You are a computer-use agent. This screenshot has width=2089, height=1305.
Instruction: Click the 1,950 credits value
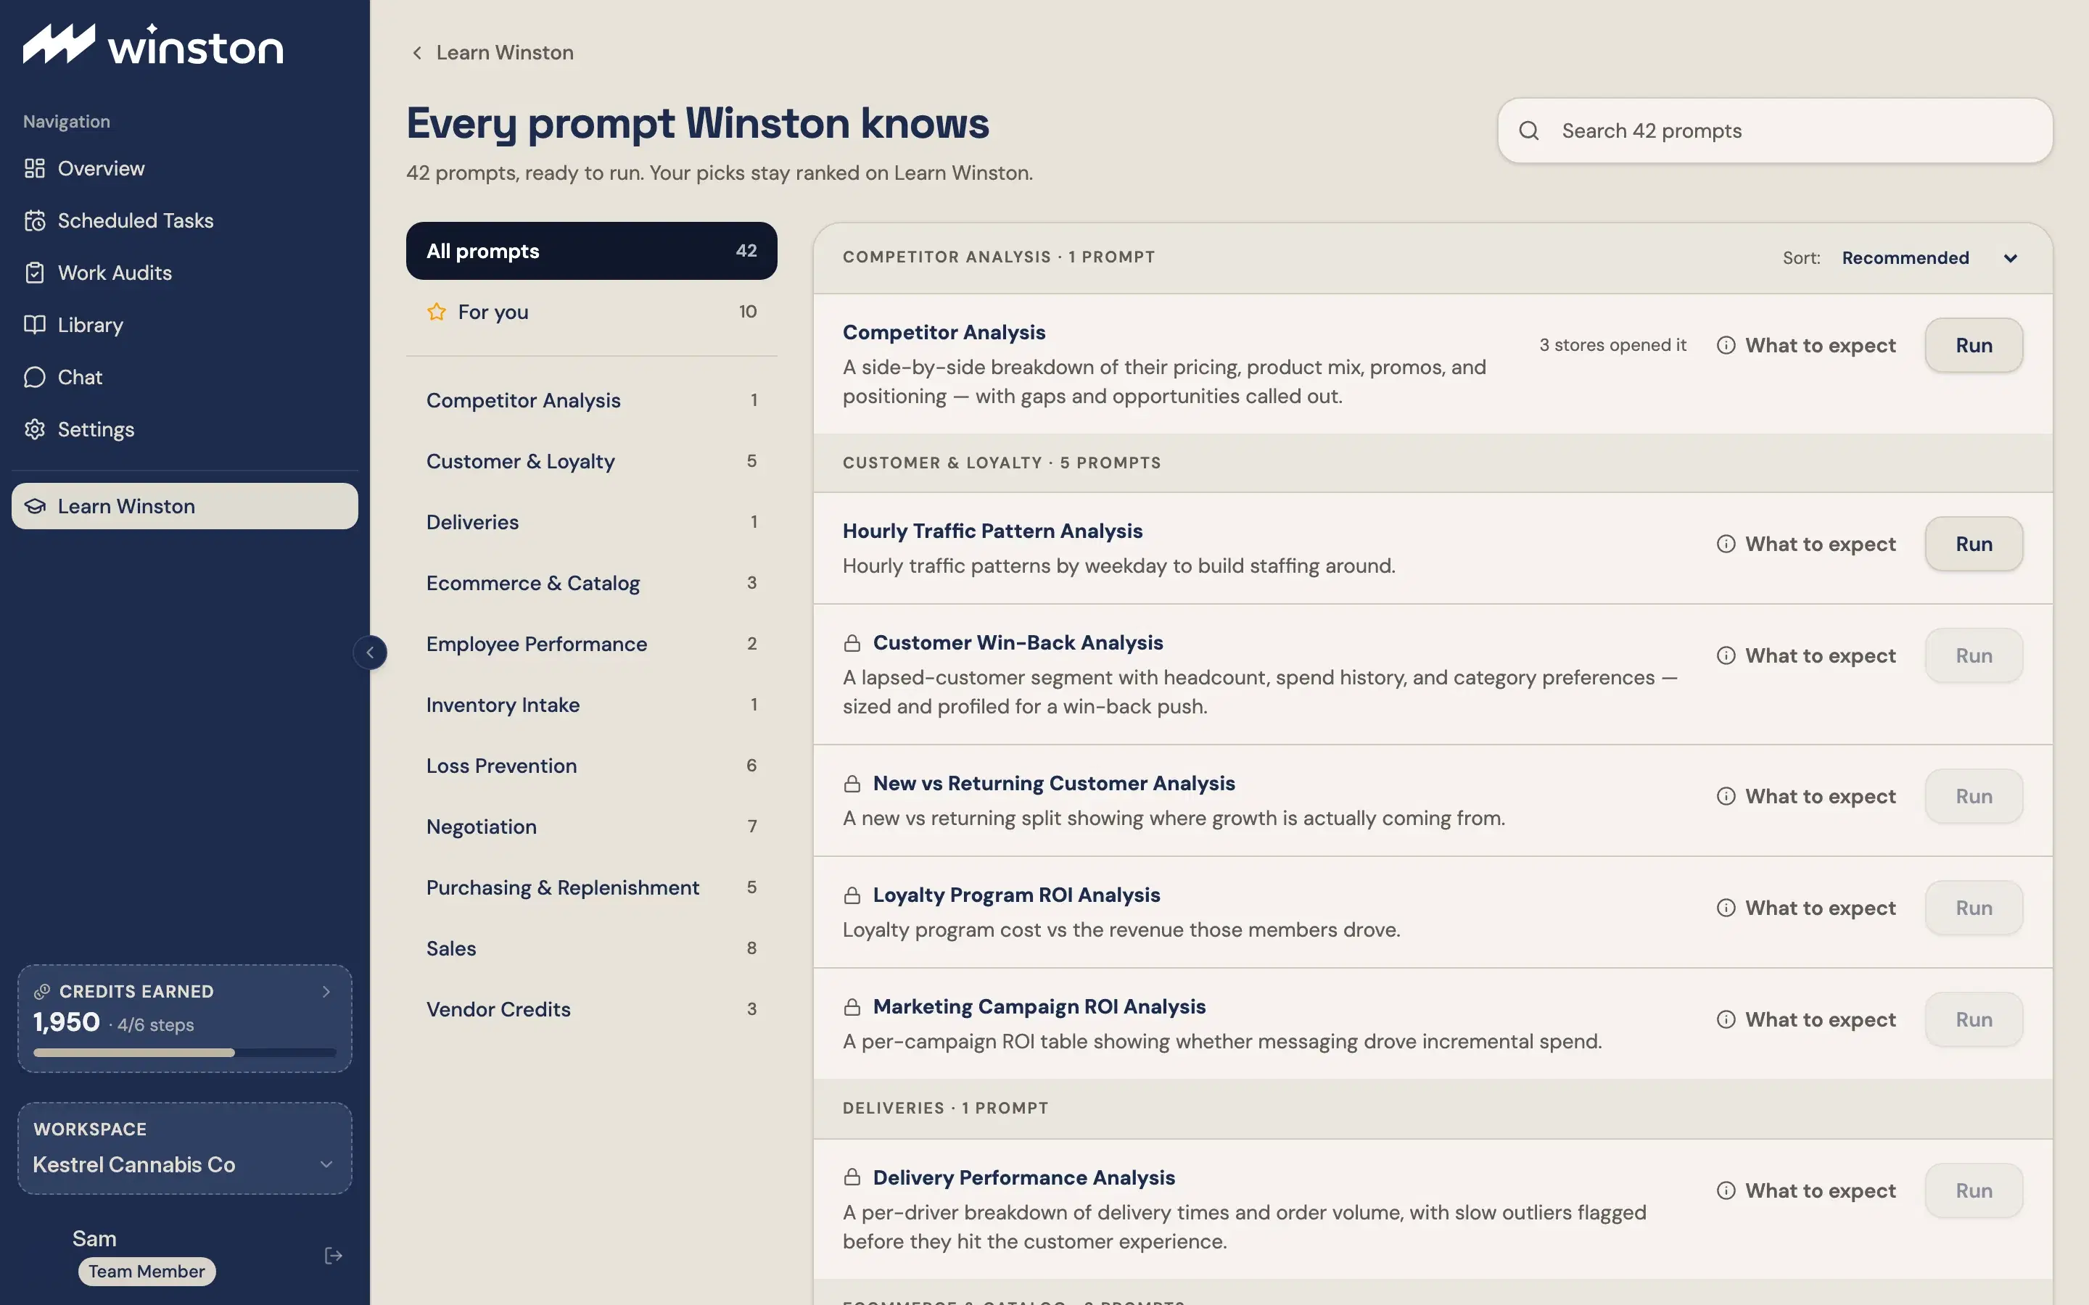67,1023
